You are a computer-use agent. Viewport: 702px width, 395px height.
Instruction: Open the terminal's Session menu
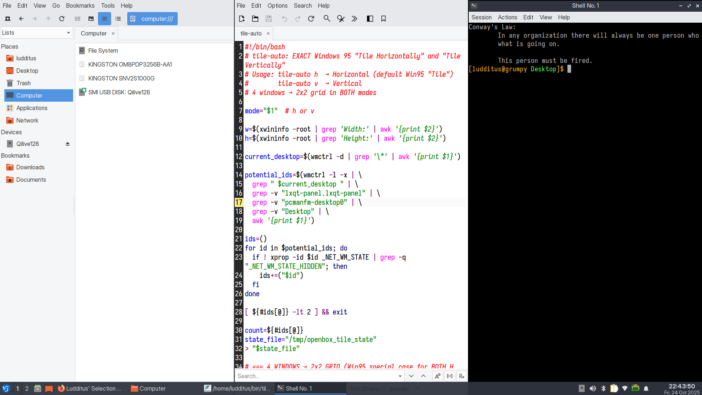[x=481, y=17]
